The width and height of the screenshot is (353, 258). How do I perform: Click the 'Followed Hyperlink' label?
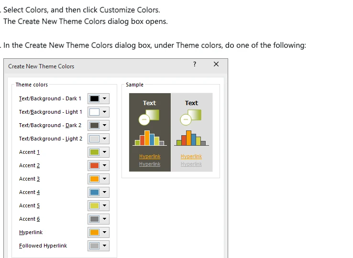click(43, 246)
